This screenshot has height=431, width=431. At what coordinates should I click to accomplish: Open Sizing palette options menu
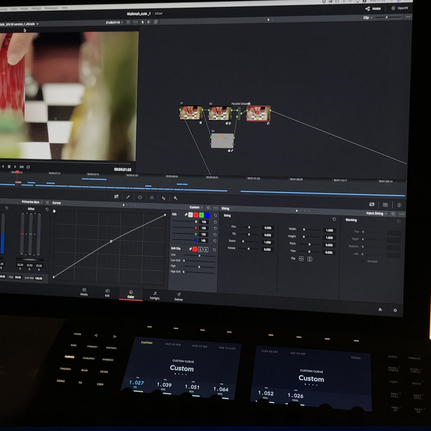[x=402, y=214]
